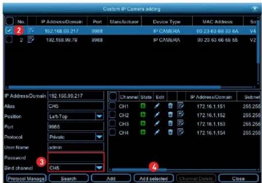Click the Channel column header

point(129,97)
